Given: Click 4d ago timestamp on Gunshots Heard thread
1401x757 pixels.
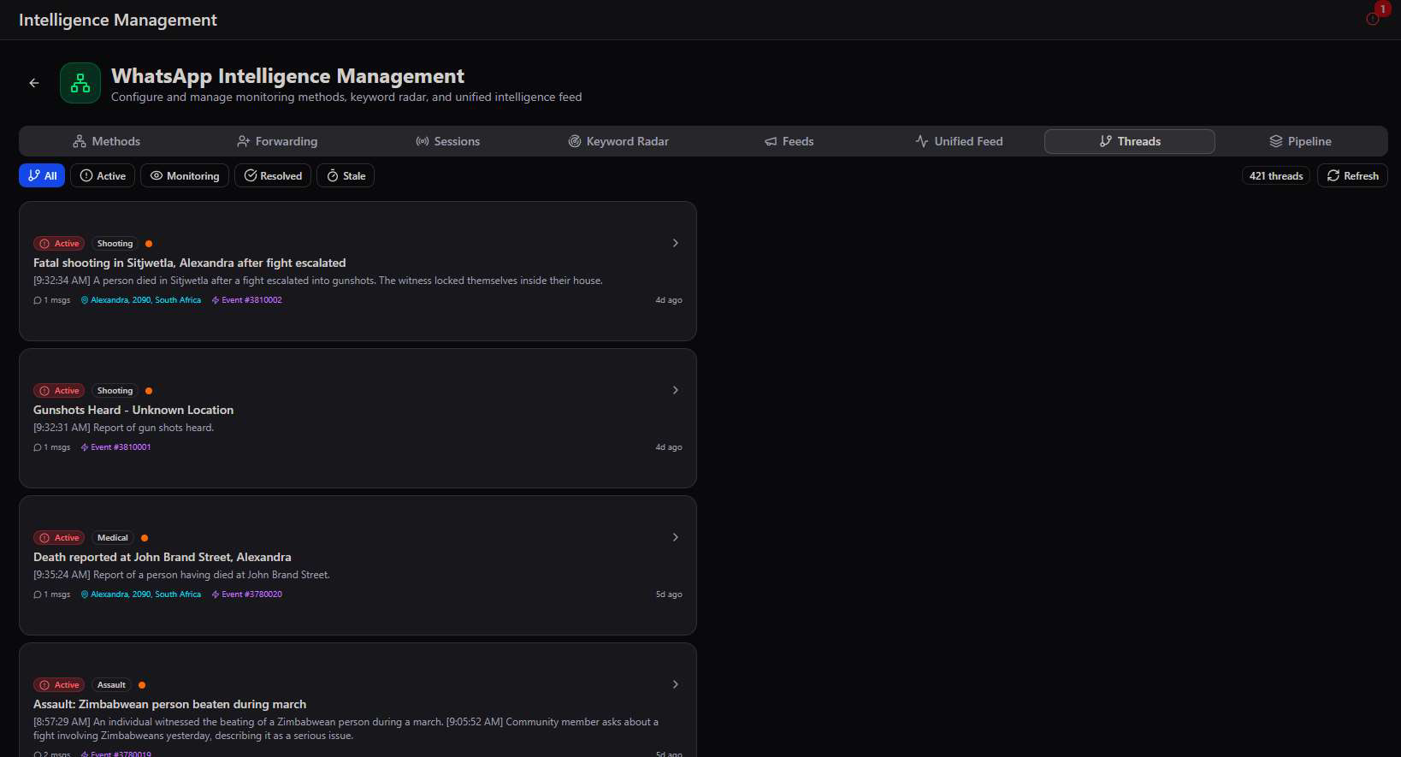Looking at the screenshot, I should 669,447.
